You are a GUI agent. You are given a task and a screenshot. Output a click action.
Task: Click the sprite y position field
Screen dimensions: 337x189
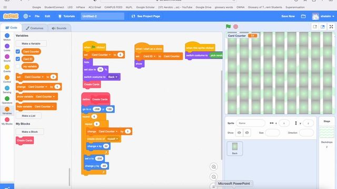pos(308,123)
